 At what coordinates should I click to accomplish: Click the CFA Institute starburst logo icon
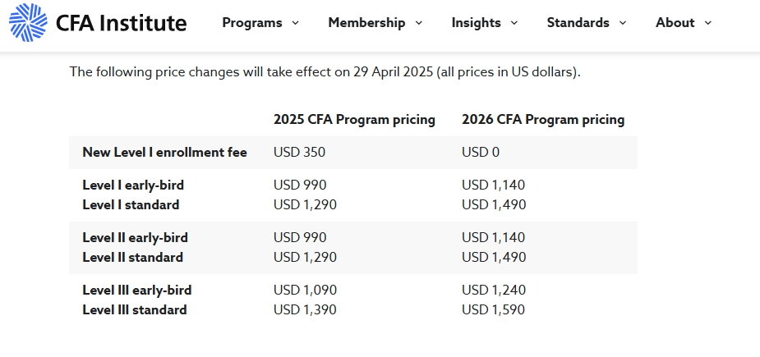28,22
